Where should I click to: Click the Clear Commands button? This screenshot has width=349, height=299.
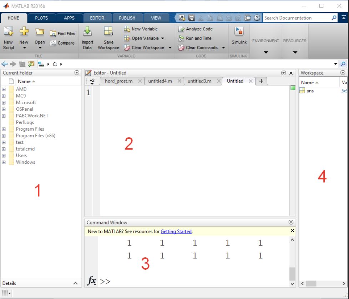(198, 47)
